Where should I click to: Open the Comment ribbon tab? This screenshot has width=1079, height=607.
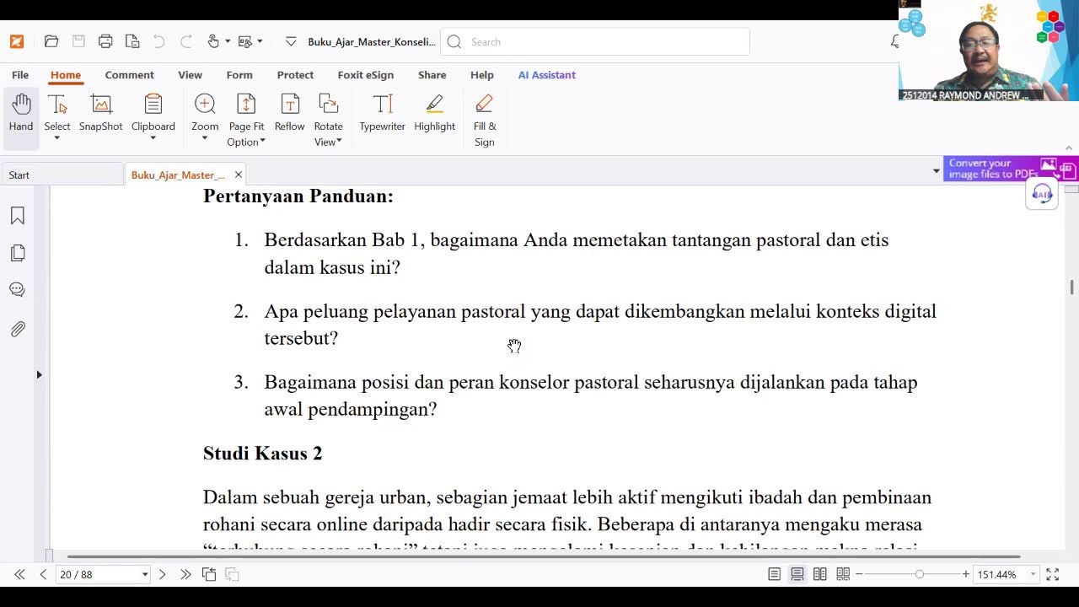click(x=129, y=75)
